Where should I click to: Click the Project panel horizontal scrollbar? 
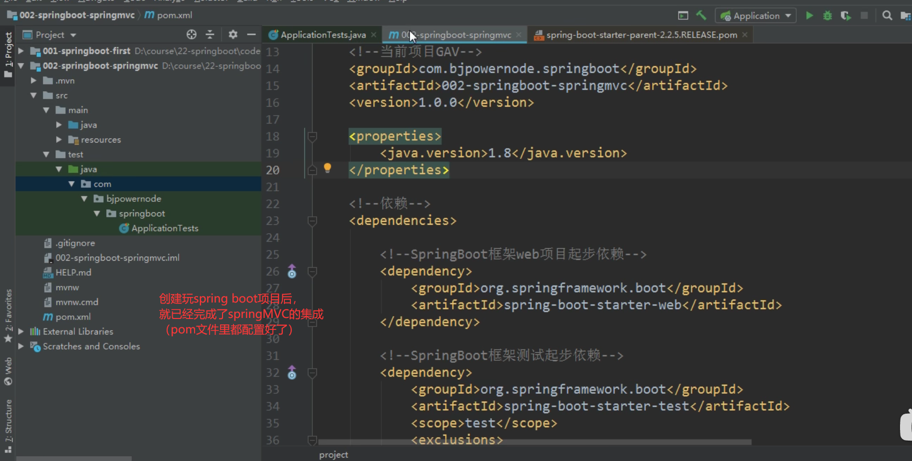coord(74,458)
